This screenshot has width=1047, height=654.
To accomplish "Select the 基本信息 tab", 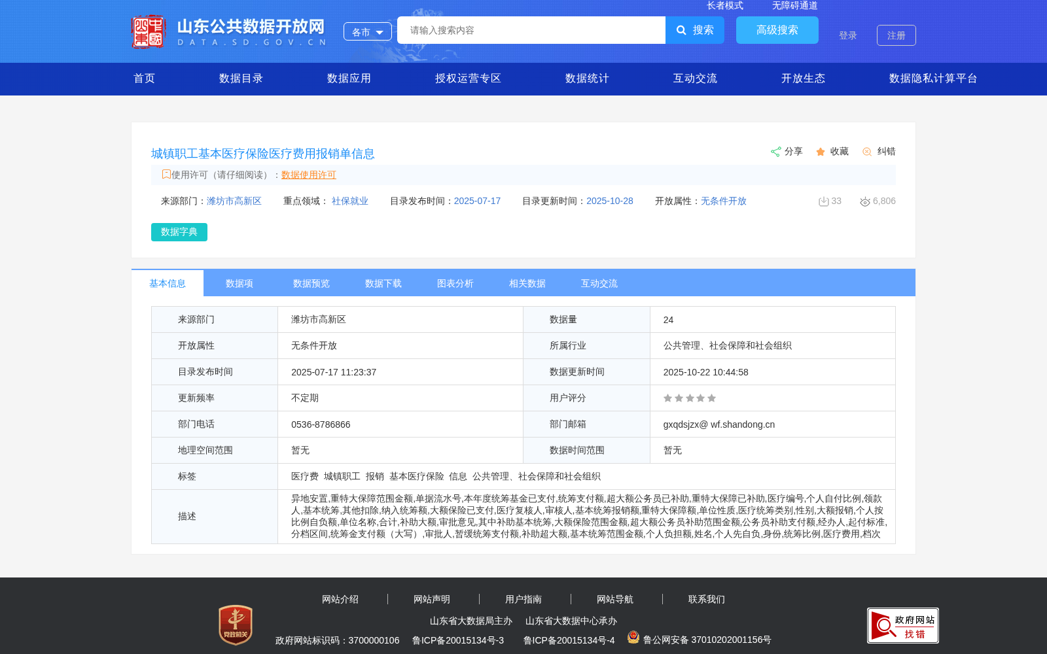I will pos(168,283).
